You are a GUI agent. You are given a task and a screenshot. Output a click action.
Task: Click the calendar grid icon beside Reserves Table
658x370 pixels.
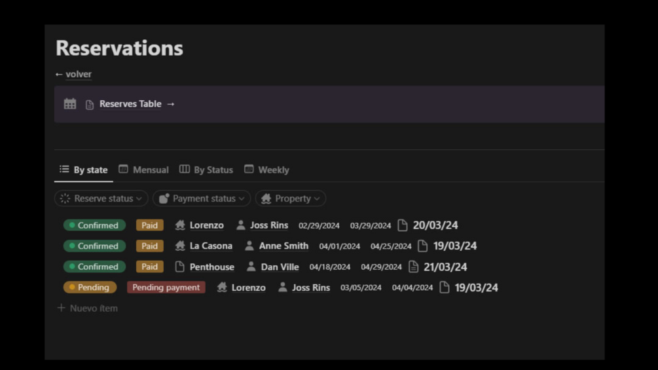pos(70,103)
